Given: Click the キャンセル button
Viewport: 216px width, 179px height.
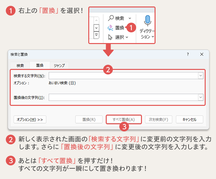Looking at the screenshot, I should 189,119.
